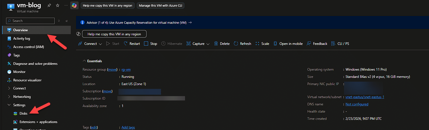This screenshot has width=429, height=130.
Task: Click the Add tags link
Action: pyautogui.click(x=128, y=127)
